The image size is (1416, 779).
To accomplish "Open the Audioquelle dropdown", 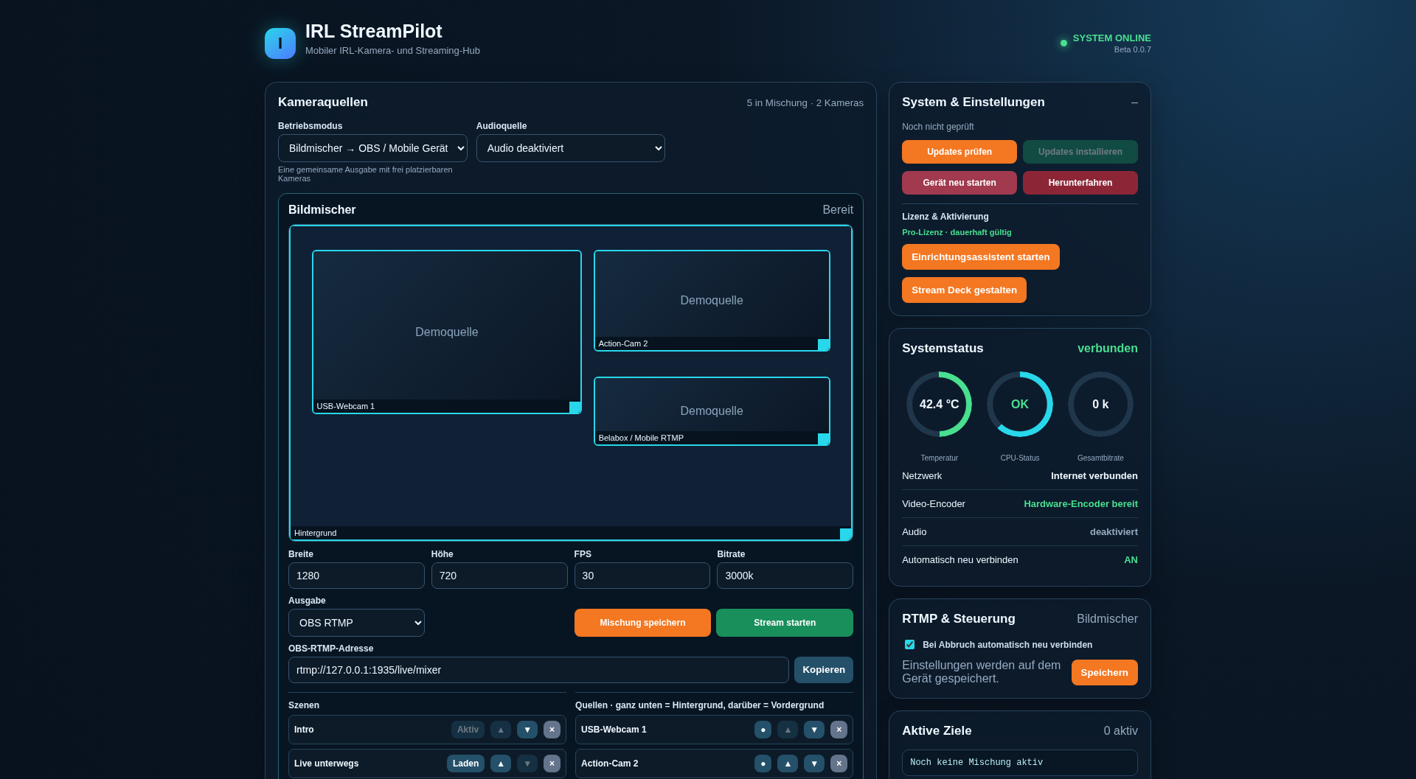I will (571, 148).
